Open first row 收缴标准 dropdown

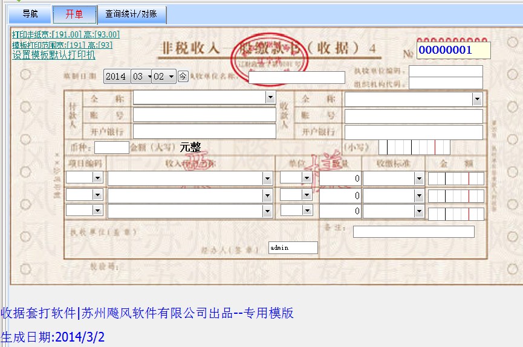[418, 178]
